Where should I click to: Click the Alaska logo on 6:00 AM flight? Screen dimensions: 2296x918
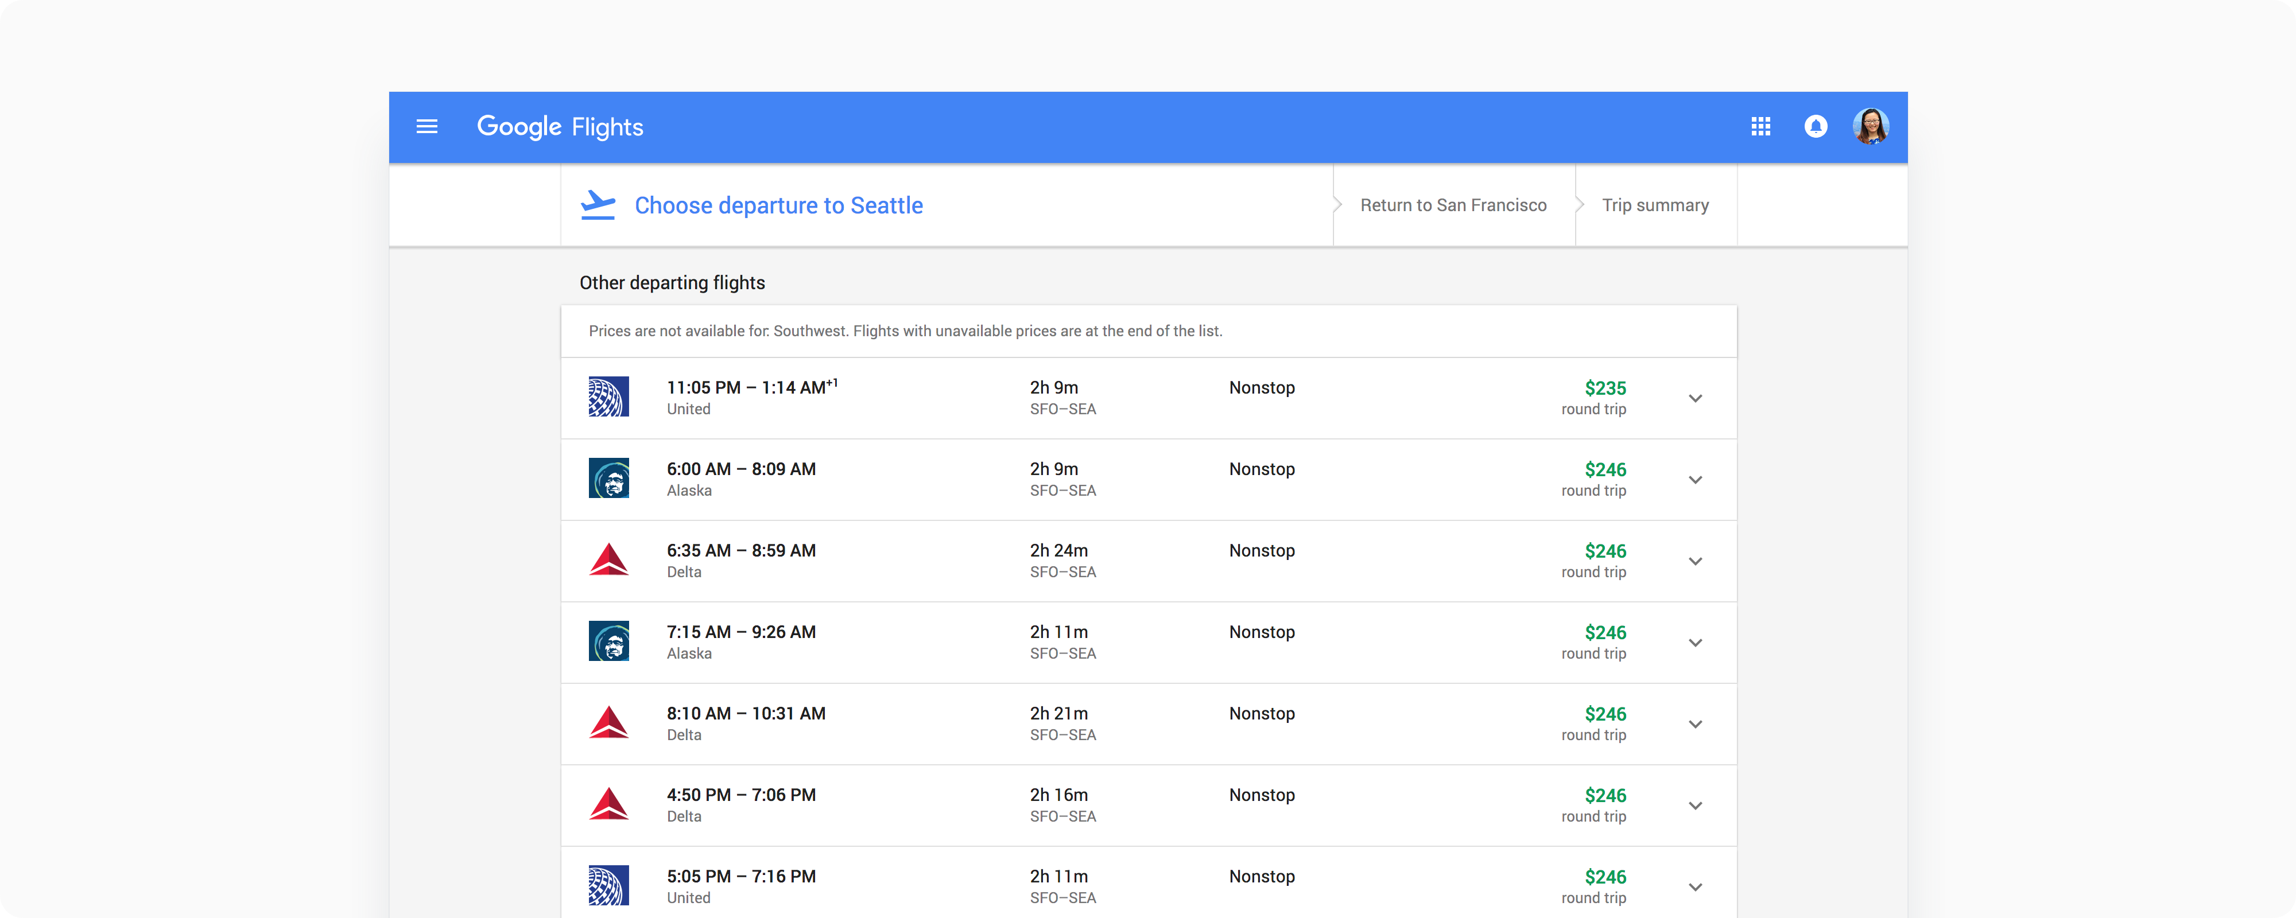609,479
